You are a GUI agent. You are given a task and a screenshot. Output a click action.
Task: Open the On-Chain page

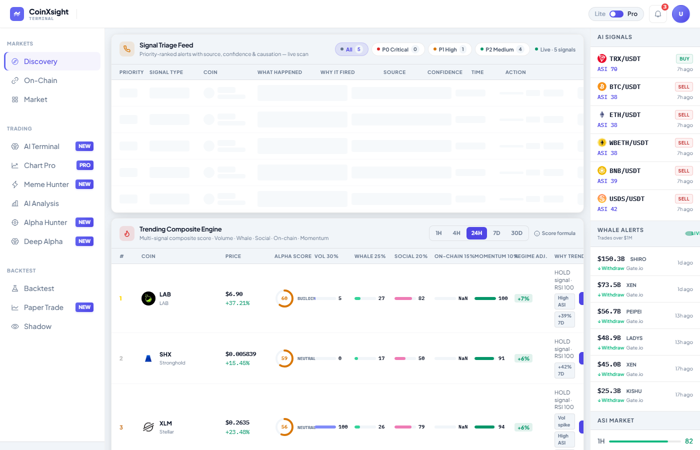(52, 80)
